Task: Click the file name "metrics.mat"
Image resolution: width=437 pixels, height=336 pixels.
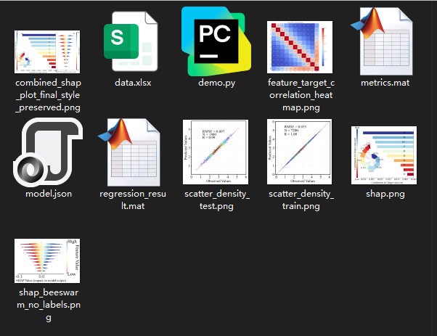Action: point(385,83)
